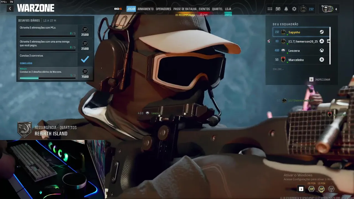Open the notifications bell
Image resolution: width=354 pixels, height=199 pixels.
pyautogui.click(x=286, y=9)
